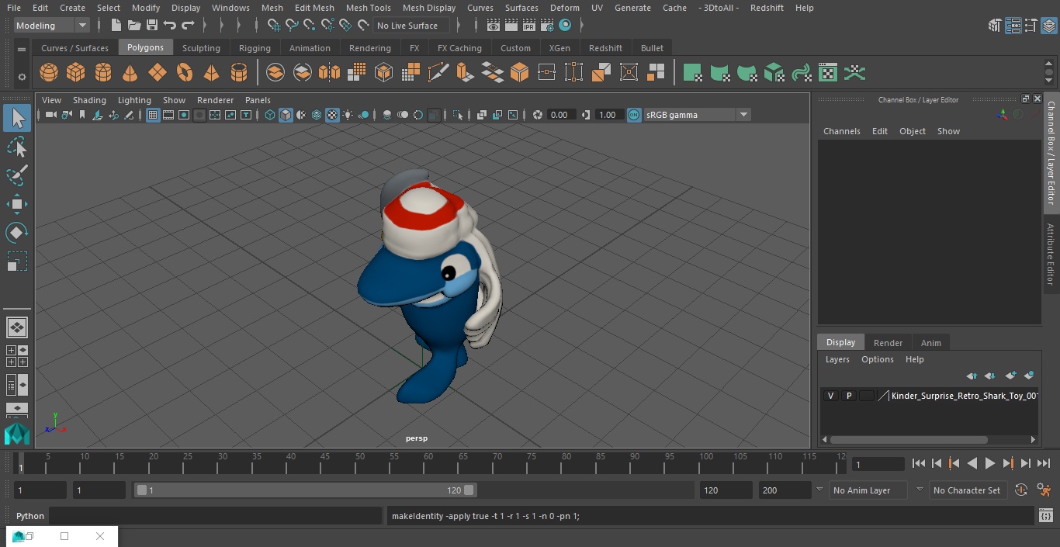
Task: Open the Modeling workspace dropdown
Action: tap(52, 26)
